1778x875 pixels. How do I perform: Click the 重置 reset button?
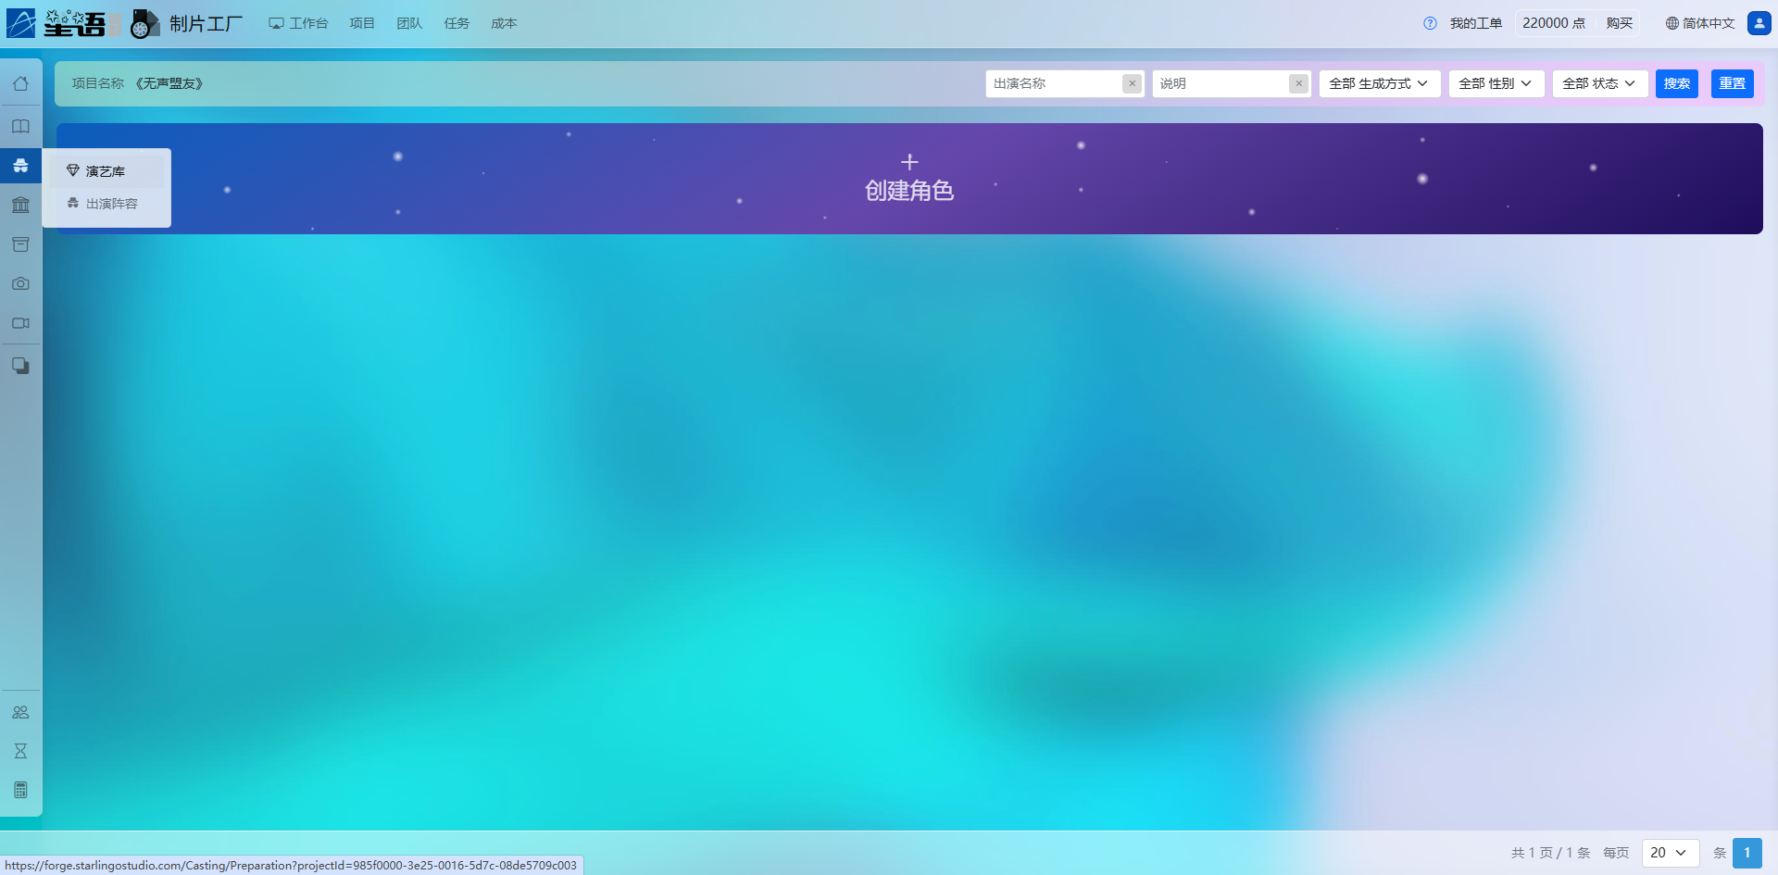(1732, 83)
